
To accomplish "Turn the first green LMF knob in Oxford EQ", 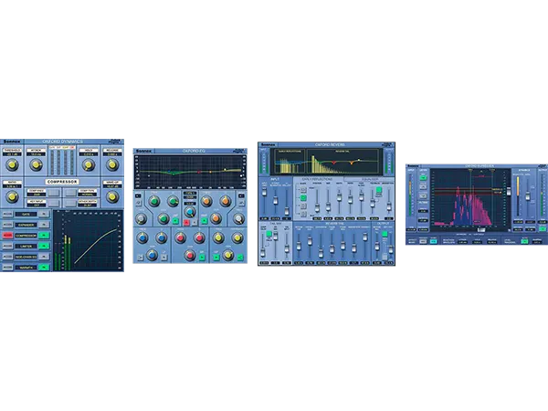I will [154, 201].
